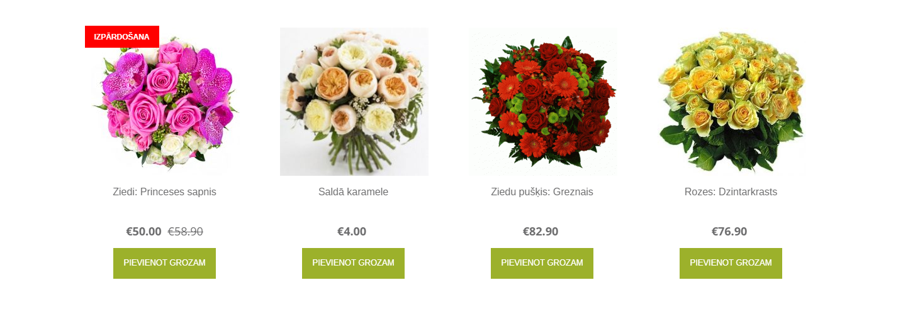This screenshot has width=920, height=329.
Task: Add Saldā karamele to the cart
Action: coord(354,263)
